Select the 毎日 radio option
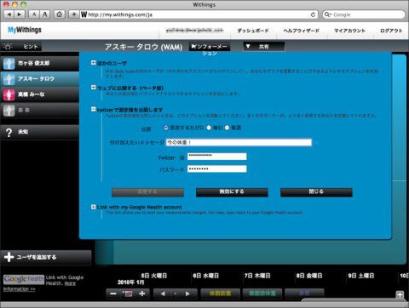The image size is (409, 308). coord(209,128)
